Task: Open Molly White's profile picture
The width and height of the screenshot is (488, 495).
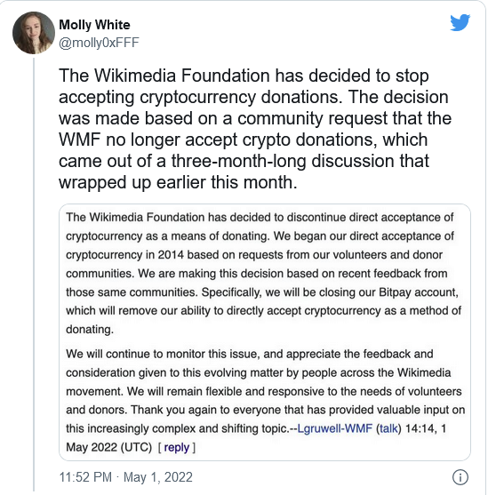Action: [x=34, y=33]
